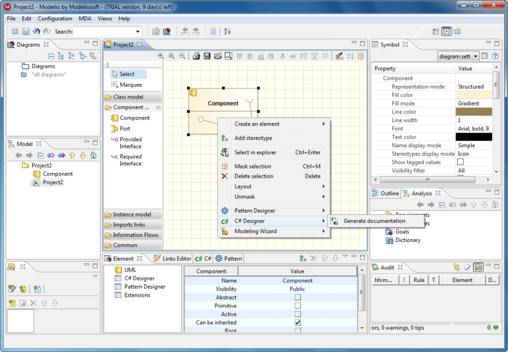Click the Line color brown swatch

474,112
